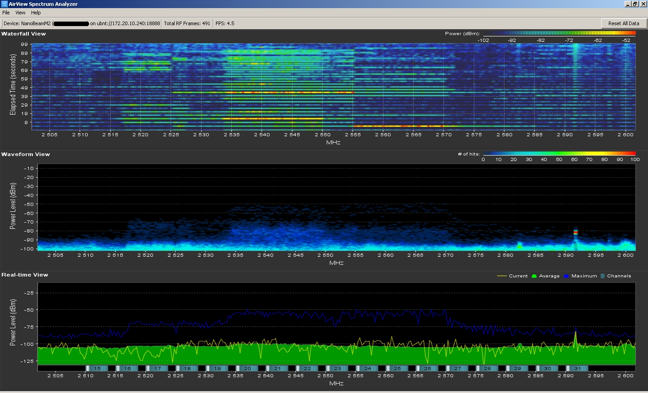Select channel 31 marker in Real-time View

coord(577,368)
